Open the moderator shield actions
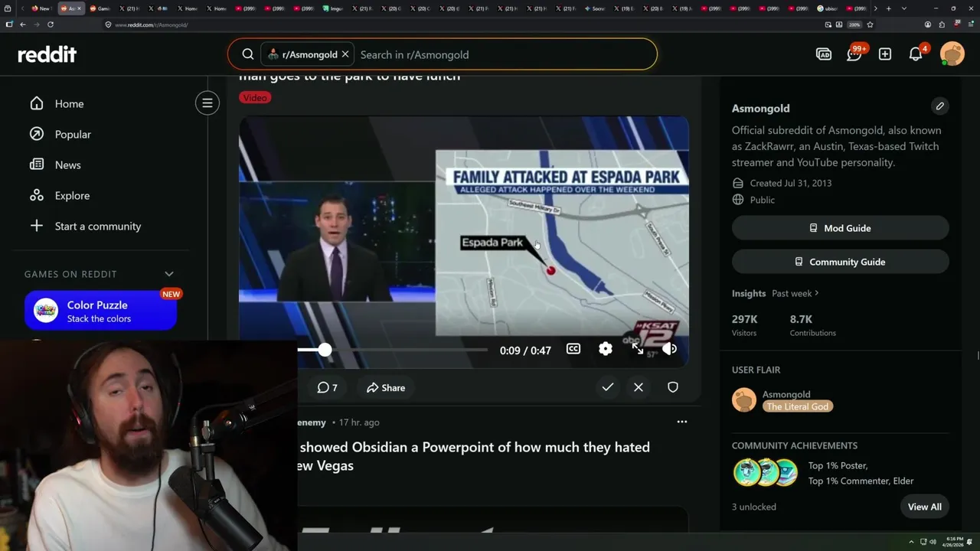980x551 pixels. tap(673, 387)
